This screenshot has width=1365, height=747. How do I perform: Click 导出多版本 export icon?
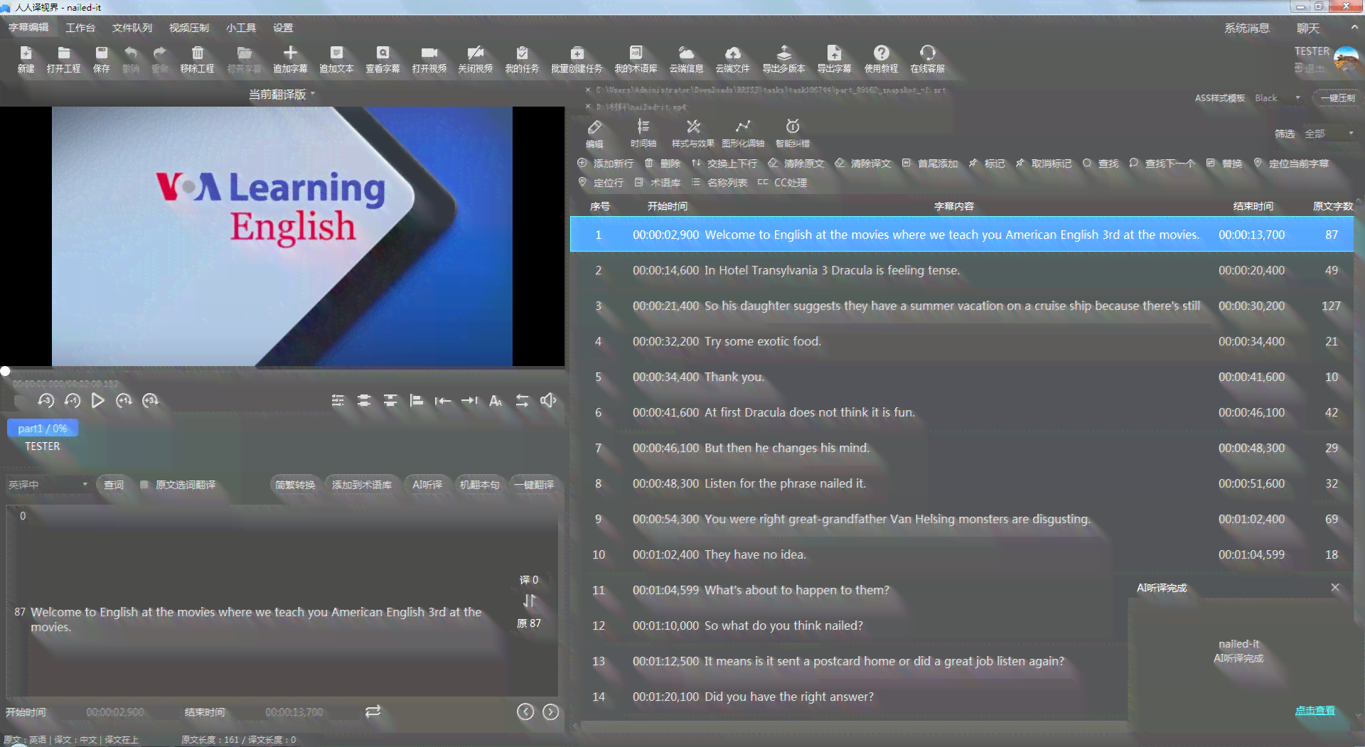pyautogui.click(x=783, y=59)
